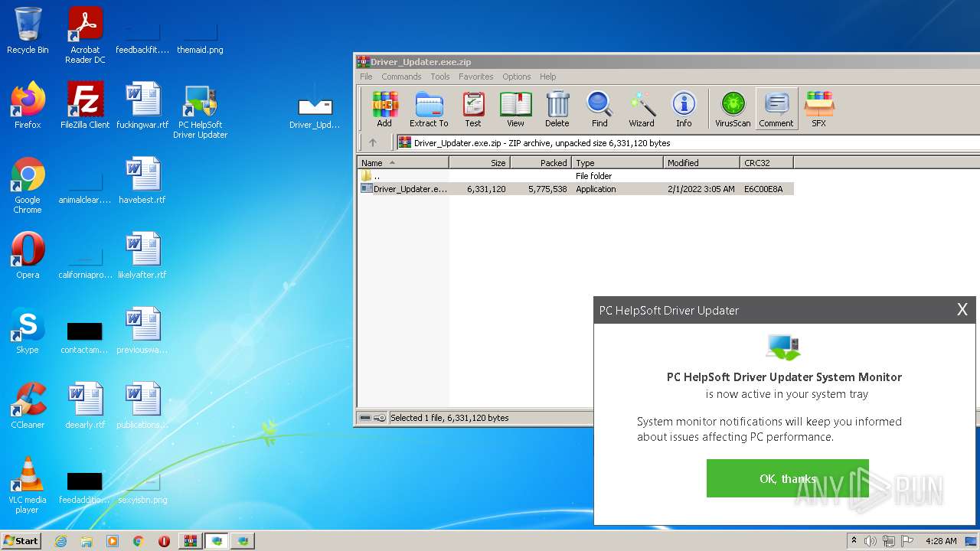Select deearly.rtf desktop document
Image resolution: width=980 pixels, height=551 pixels.
[85, 405]
